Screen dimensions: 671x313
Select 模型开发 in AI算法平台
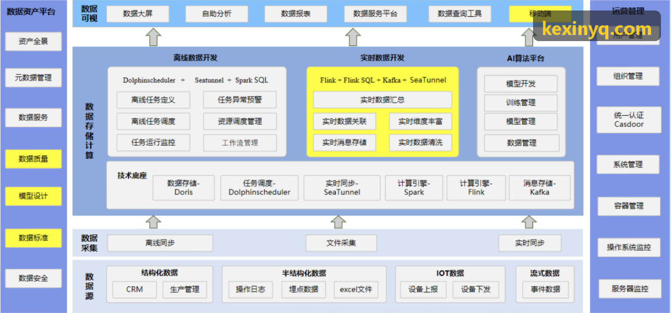[x=521, y=84]
